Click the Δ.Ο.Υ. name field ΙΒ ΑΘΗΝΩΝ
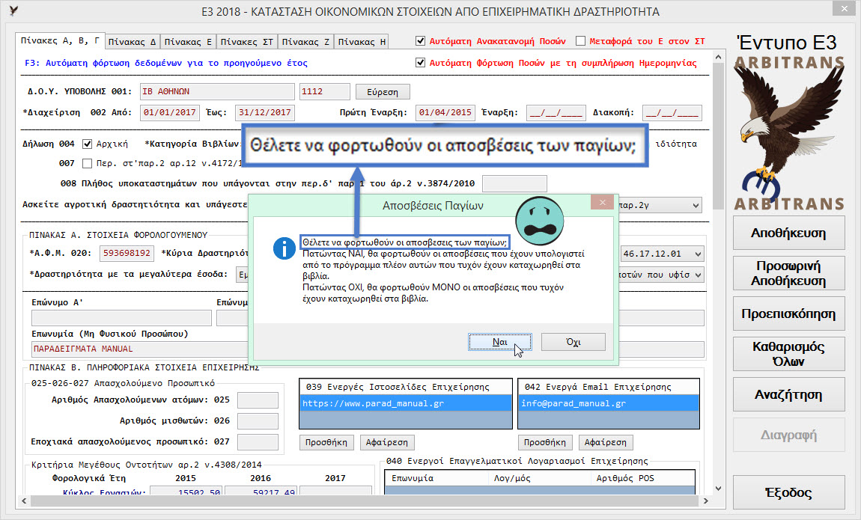 click(x=217, y=91)
